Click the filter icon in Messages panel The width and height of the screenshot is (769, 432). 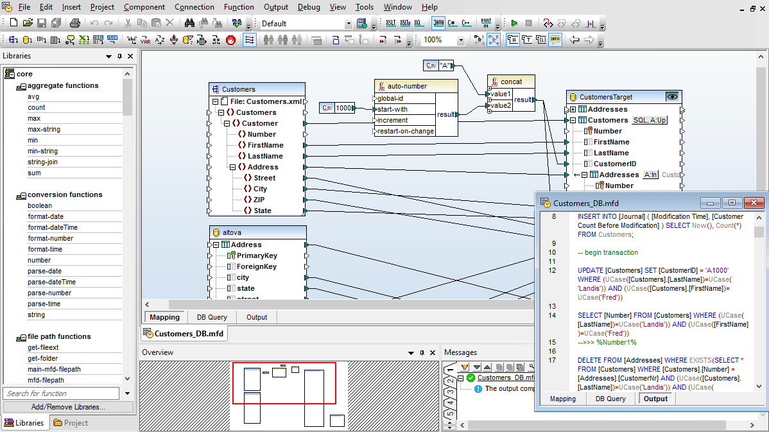click(x=465, y=367)
